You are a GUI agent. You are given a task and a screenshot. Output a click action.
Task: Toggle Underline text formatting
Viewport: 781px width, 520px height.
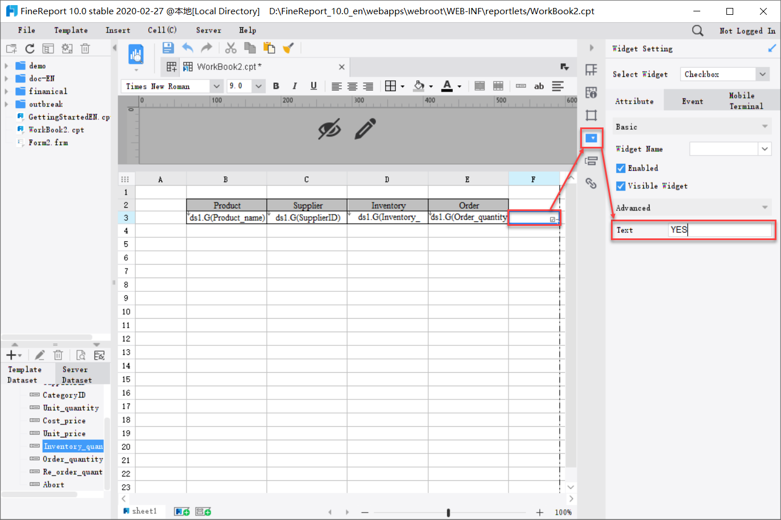pos(313,86)
